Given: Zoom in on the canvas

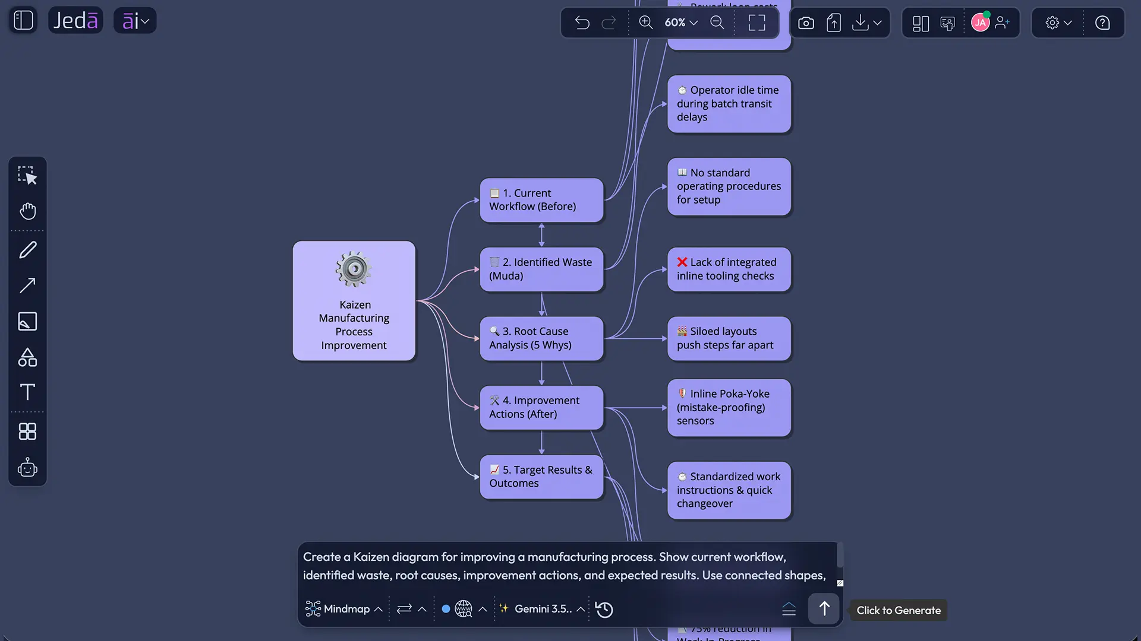Looking at the screenshot, I should tap(646, 23).
